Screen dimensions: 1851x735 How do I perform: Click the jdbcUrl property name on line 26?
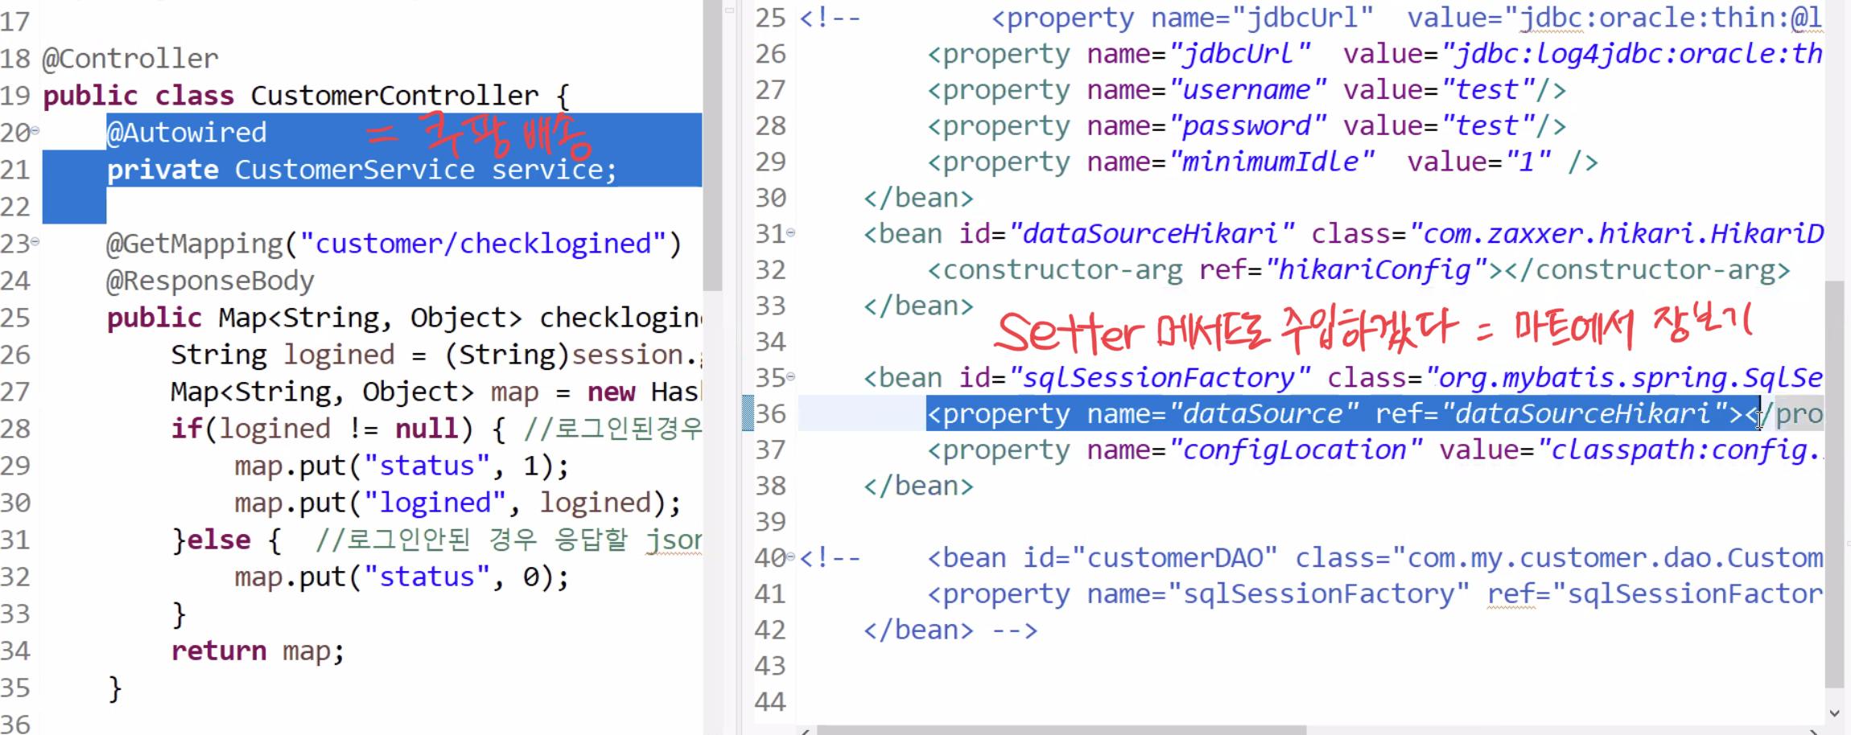pos(1239,54)
